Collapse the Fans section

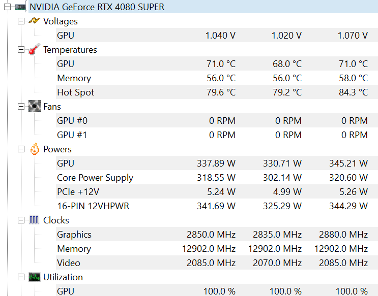[21, 107]
